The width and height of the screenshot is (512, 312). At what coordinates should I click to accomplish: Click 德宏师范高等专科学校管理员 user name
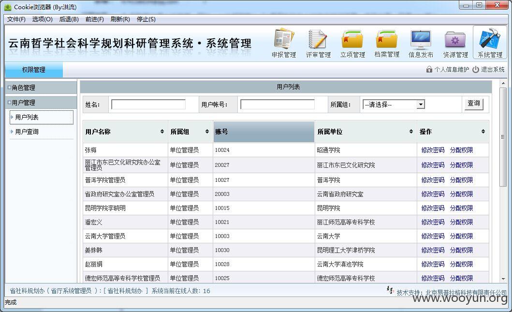(x=122, y=278)
